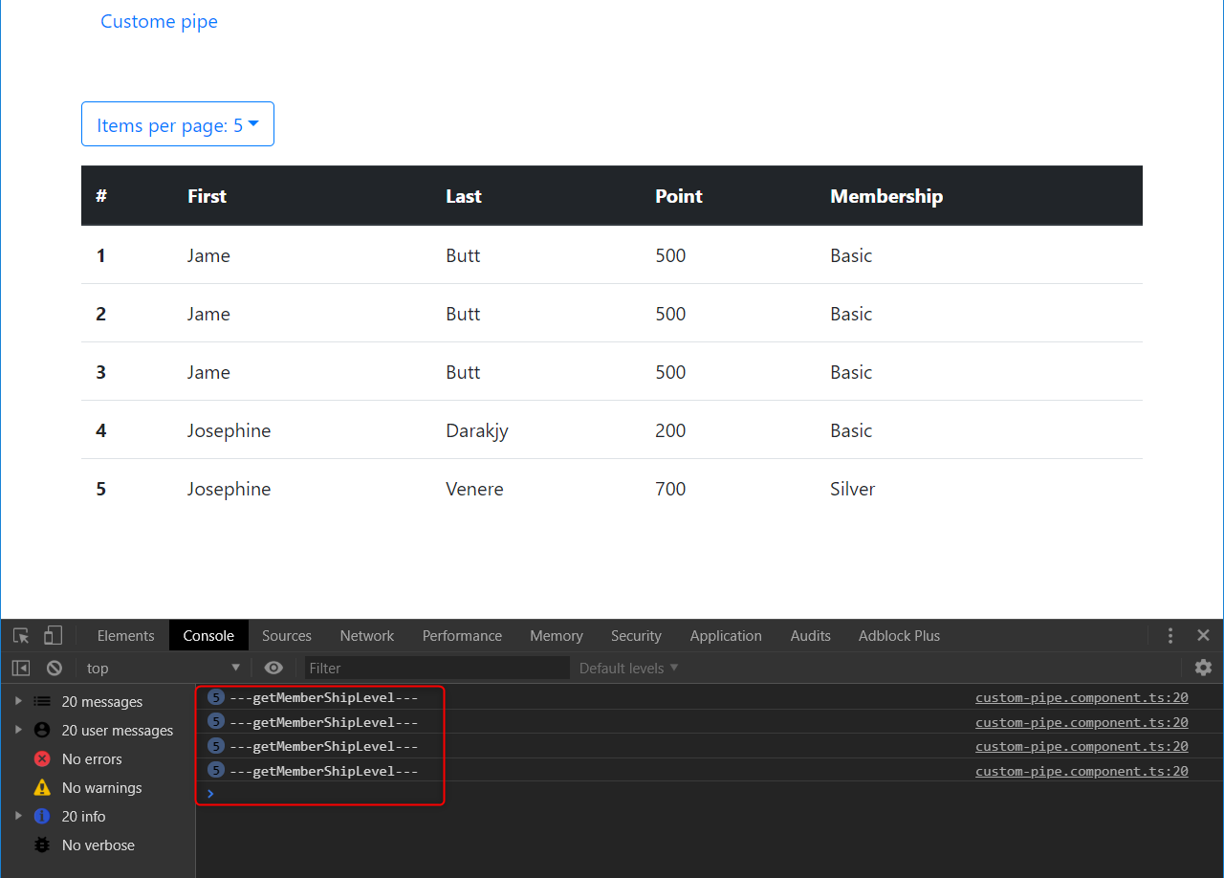Create a live expression eye icon

click(x=273, y=668)
